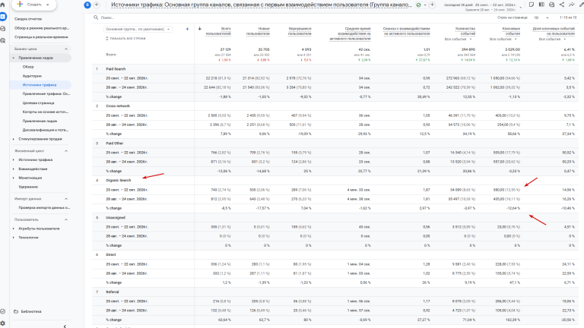This screenshot has width=584, height=328.
Task: Click the sort arrow on Всего пользователей column
Action: pyautogui.click(x=200, y=29)
